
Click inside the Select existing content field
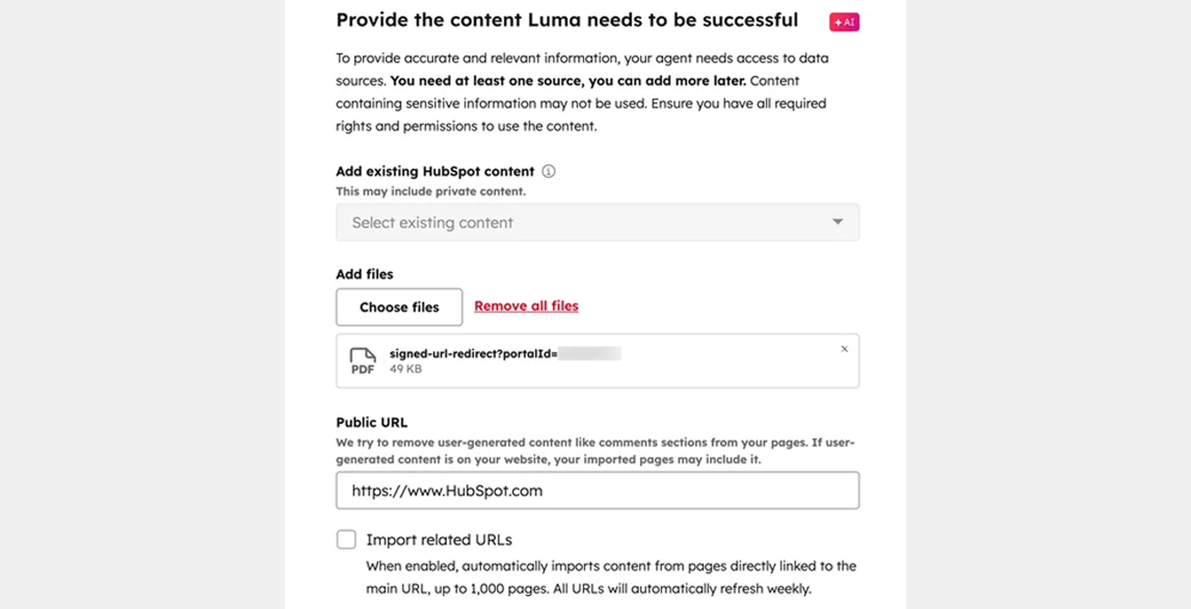click(x=524, y=222)
